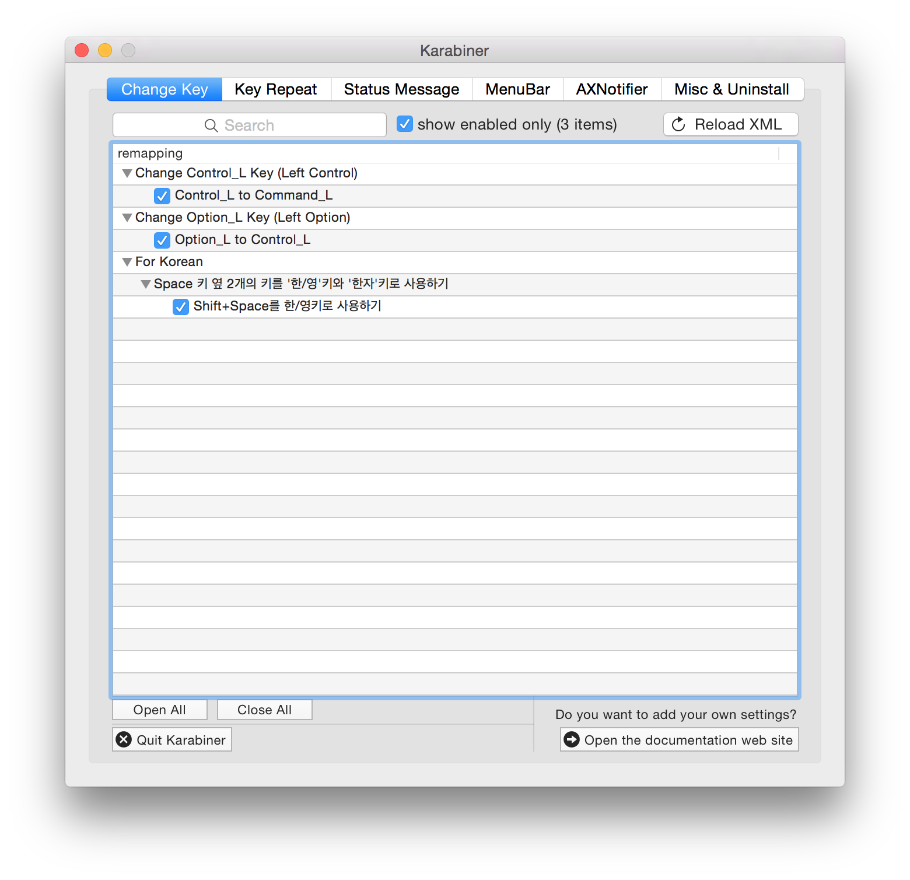
Task: Select the MenuBar tab
Action: [x=517, y=89]
